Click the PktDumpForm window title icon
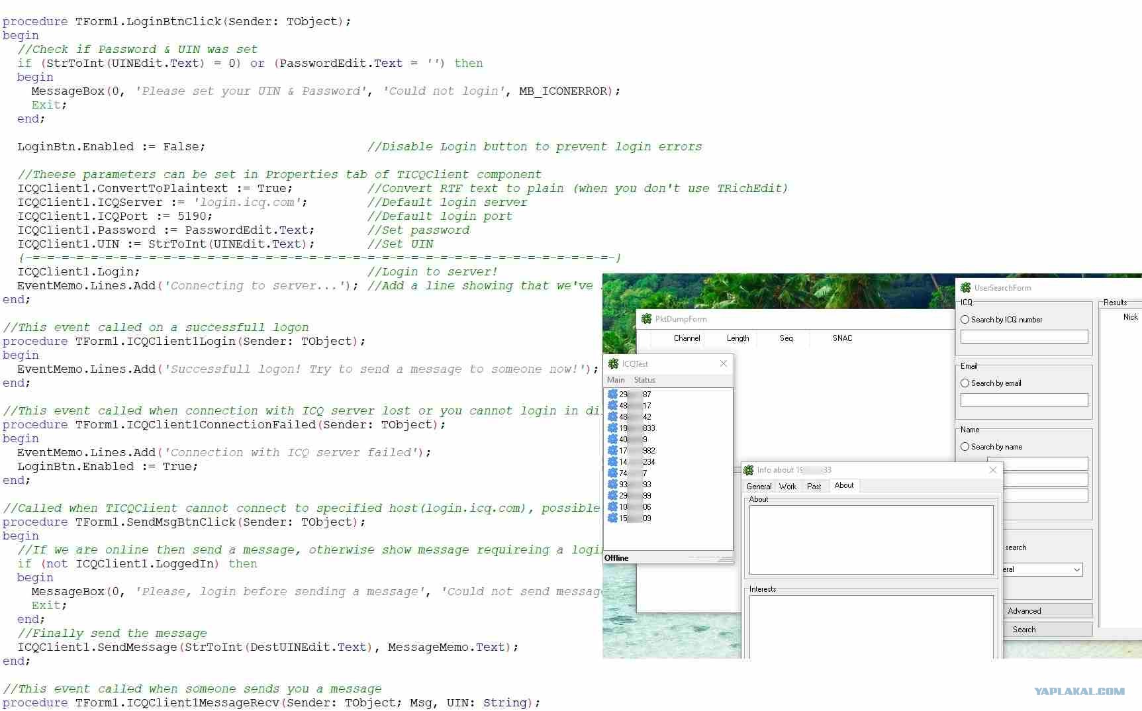The height and width of the screenshot is (711, 1142). (647, 318)
